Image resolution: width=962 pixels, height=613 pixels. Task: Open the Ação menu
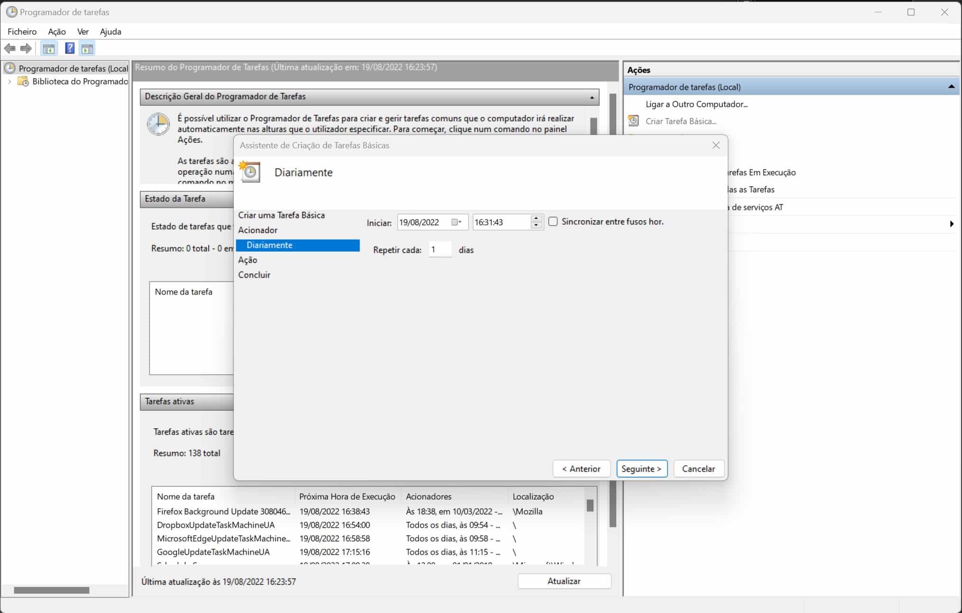[x=56, y=32]
